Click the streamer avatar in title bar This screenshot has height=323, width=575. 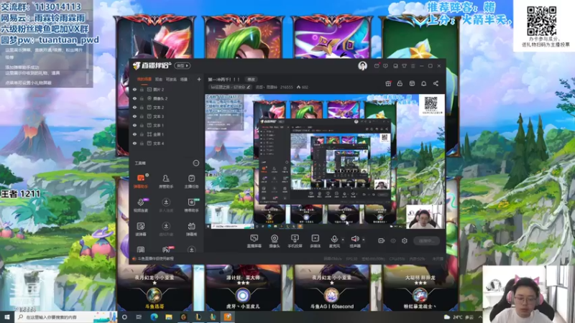[x=362, y=66]
